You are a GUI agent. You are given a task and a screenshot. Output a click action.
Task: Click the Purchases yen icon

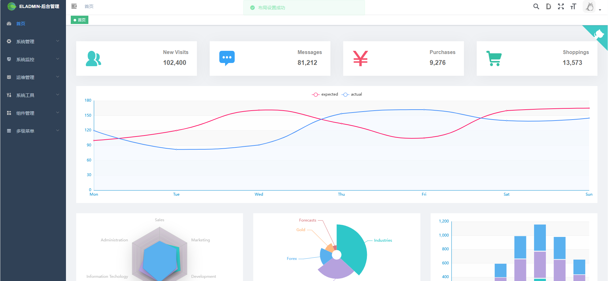pyautogui.click(x=361, y=59)
